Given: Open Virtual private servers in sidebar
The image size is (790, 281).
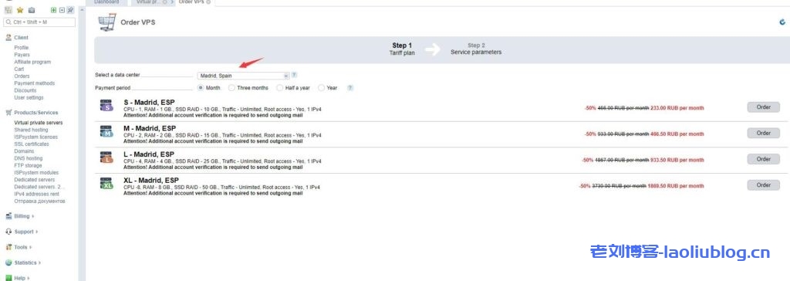Looking at the screenshot, I should tap(39, 123).
